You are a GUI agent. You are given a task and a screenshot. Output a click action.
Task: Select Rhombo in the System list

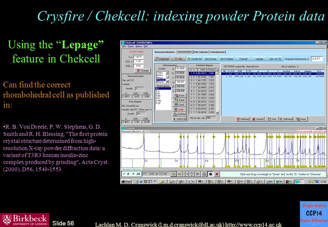pyautogui.click(x=161, y=80)
